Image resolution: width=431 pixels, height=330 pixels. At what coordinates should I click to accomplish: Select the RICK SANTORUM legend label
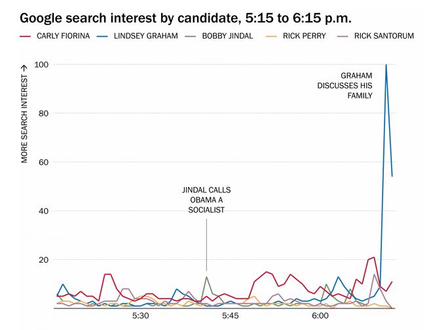383,36
